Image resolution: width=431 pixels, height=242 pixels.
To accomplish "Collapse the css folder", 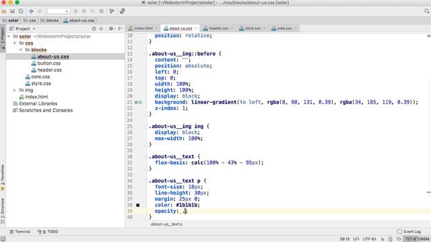I will [x=15, y=43].
